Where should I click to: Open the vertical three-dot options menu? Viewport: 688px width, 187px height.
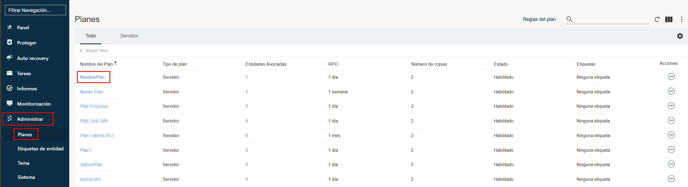[x=681, y=19]
